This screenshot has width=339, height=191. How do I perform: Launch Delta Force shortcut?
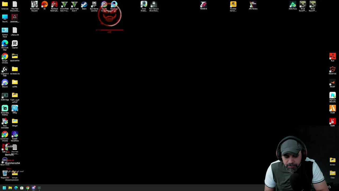pyautogui.click(x=293, y=6)
